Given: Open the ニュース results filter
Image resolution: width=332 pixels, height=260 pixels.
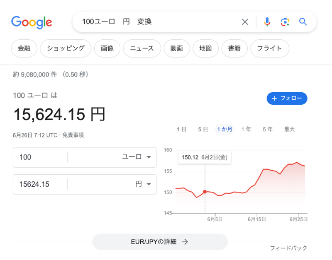Looking at the screenshot, I should [x=142, y=48].
